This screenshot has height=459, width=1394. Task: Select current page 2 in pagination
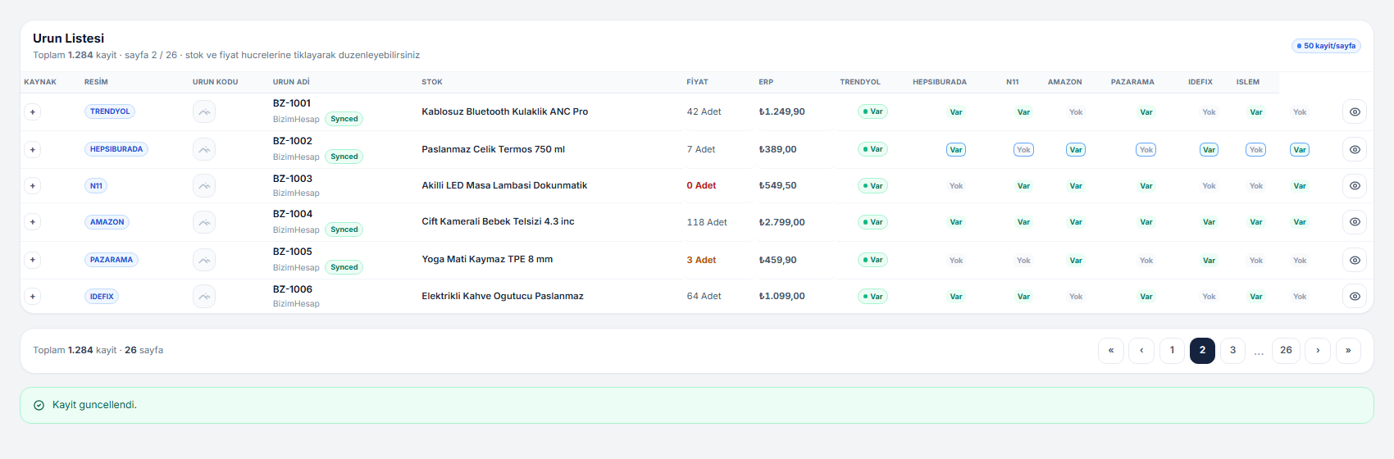(1202, 350)
